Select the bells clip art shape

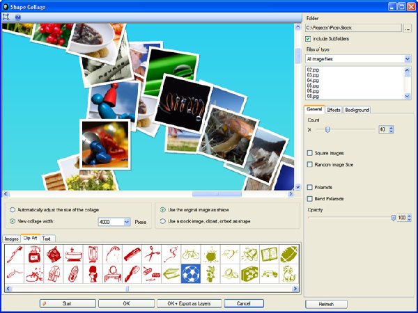[x=250, y=254]
